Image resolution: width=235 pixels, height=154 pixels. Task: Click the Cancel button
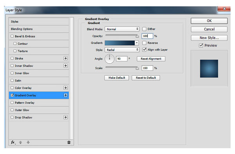209,29
